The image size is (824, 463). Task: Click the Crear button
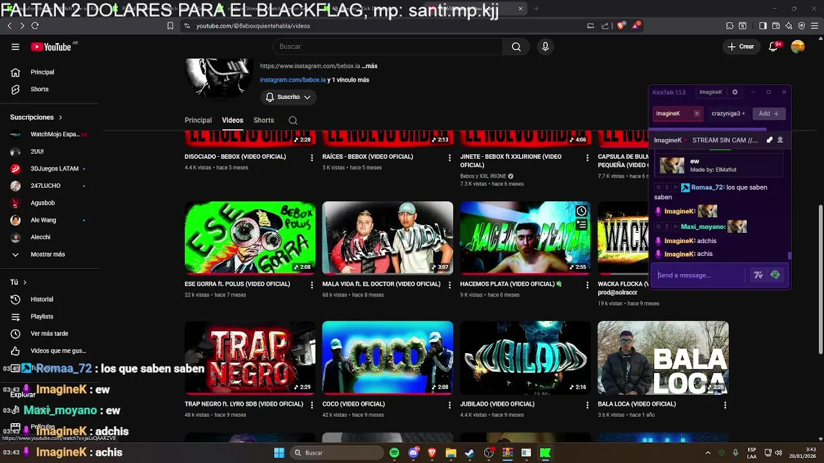pos(741,47)
